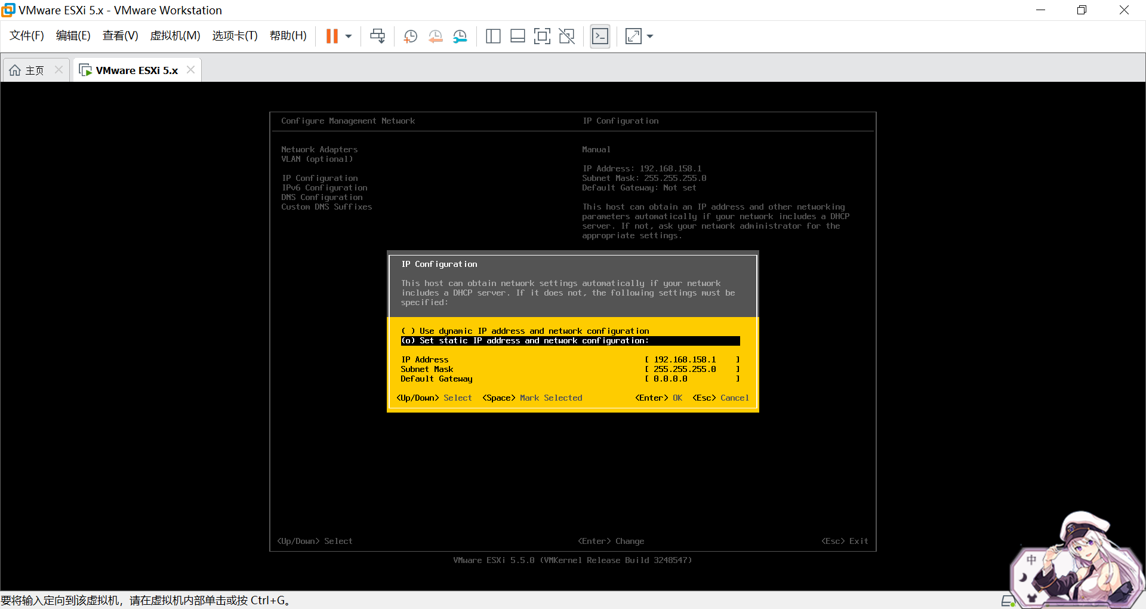Screen dimensions: 1146x609
Task: Open the 帮助(H) menu
Action: click(288, 36)
